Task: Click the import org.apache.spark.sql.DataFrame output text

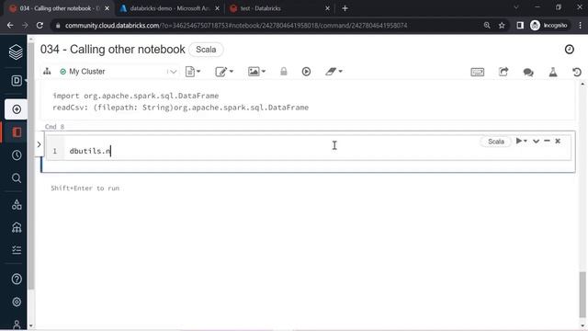Action: coord(136,96)
